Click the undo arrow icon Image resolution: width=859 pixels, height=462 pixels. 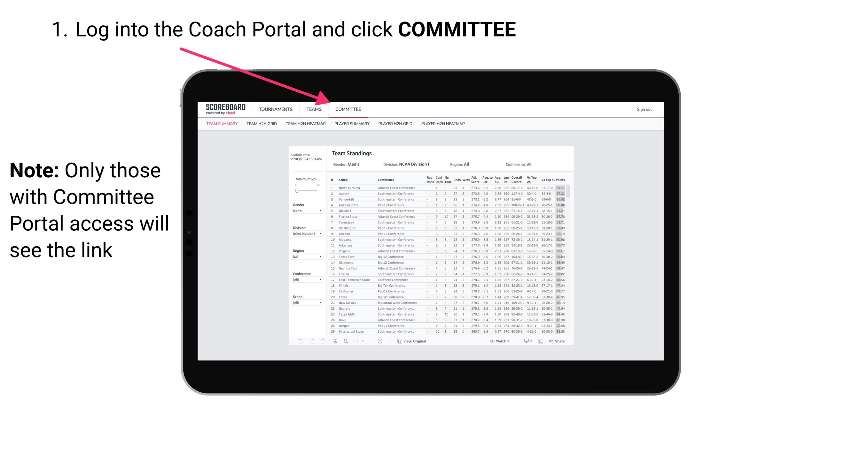(x=297, y=341)
